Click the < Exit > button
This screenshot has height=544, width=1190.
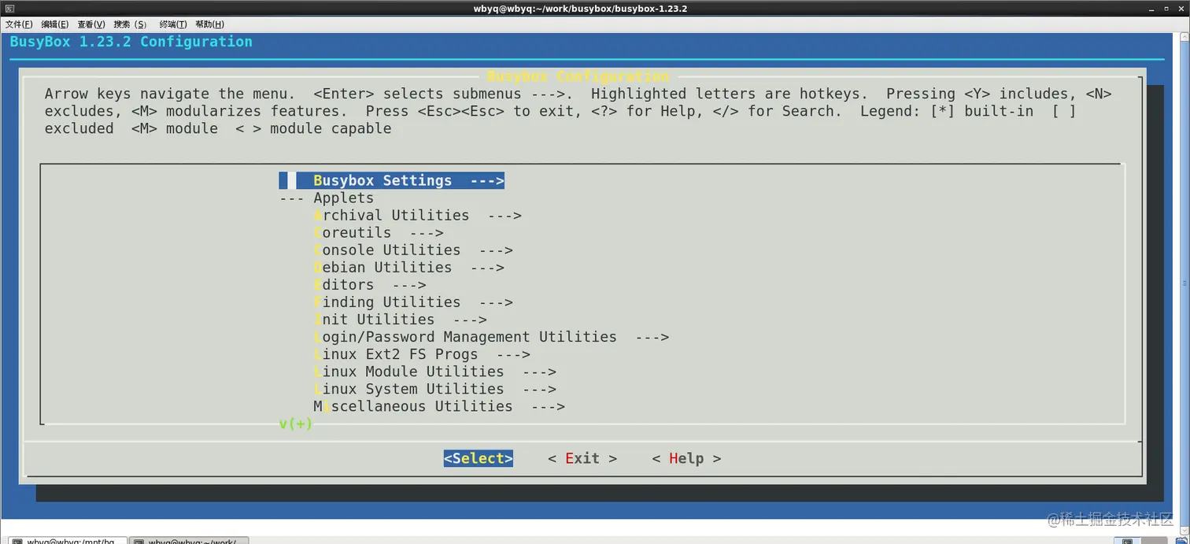click(582, 458)
